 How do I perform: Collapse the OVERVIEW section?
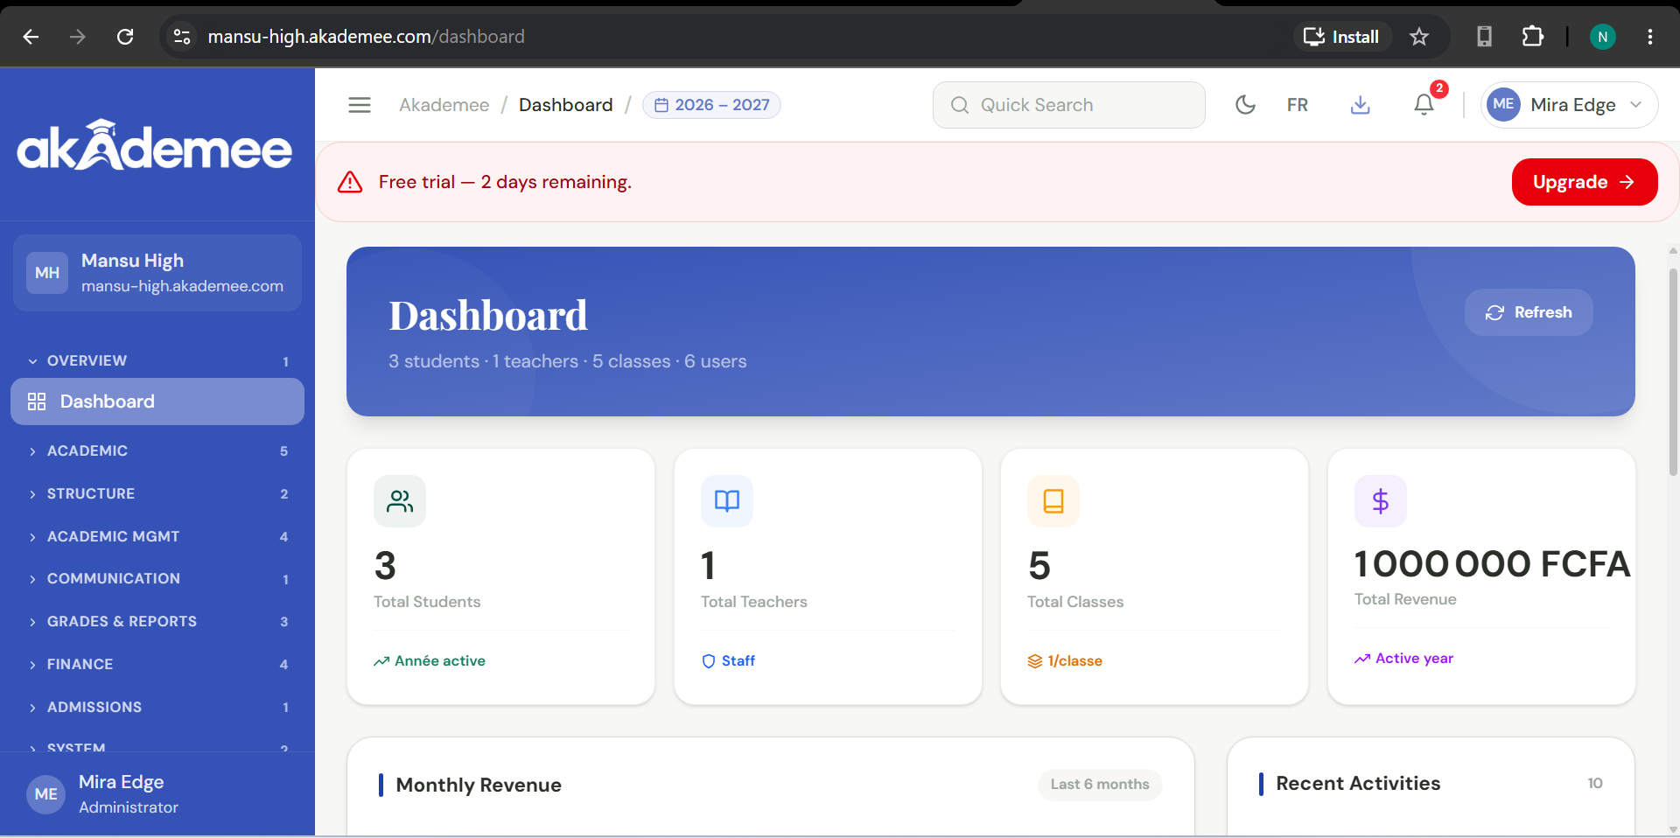(x=157, y=360)
